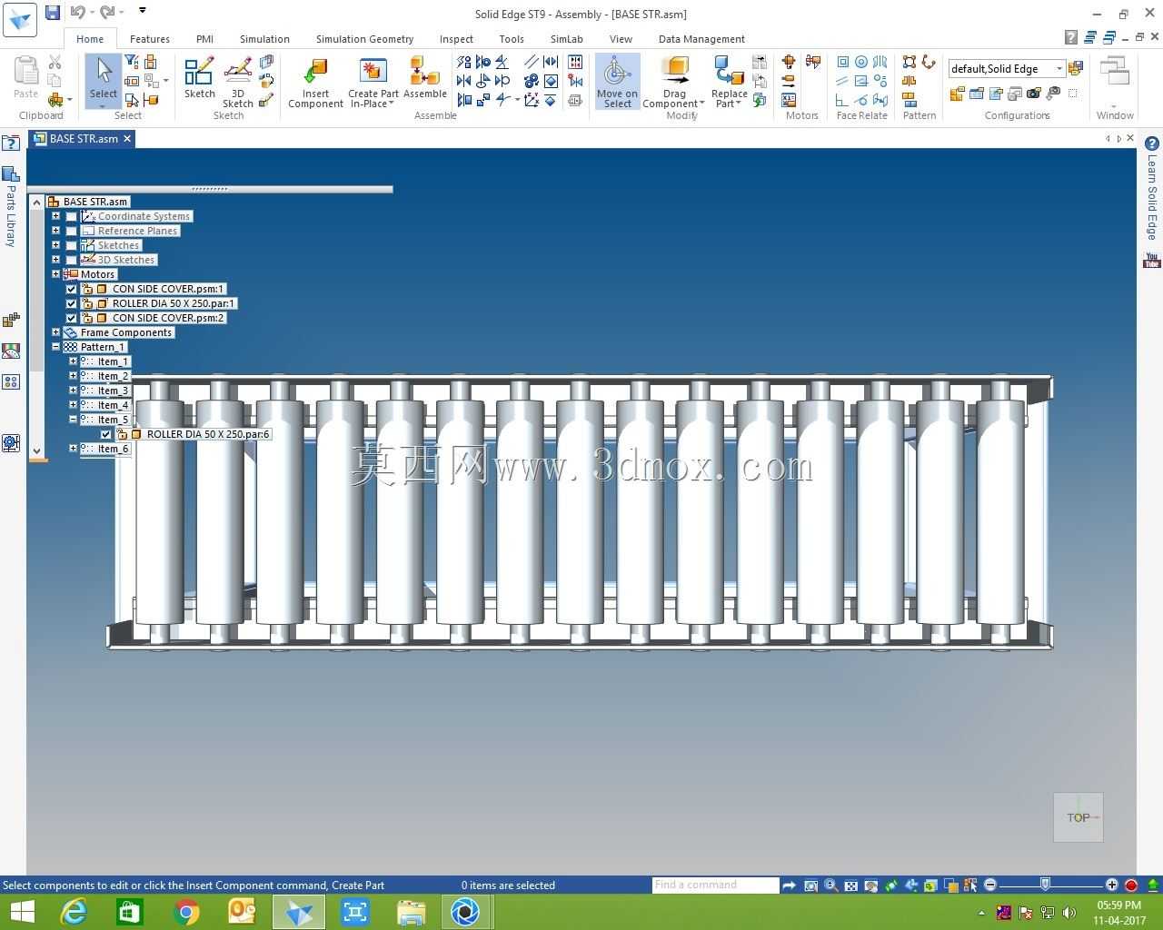This screenshot has height=930, width=1163.
Task: Click the Save icon in the quick access toolbar
Action: click(x=53, y=13)
